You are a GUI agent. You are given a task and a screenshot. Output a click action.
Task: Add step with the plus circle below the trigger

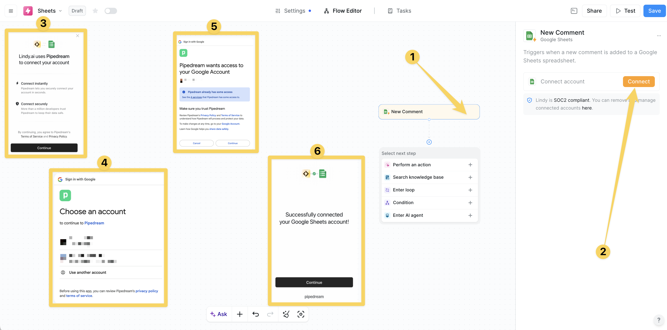(429, 142)
